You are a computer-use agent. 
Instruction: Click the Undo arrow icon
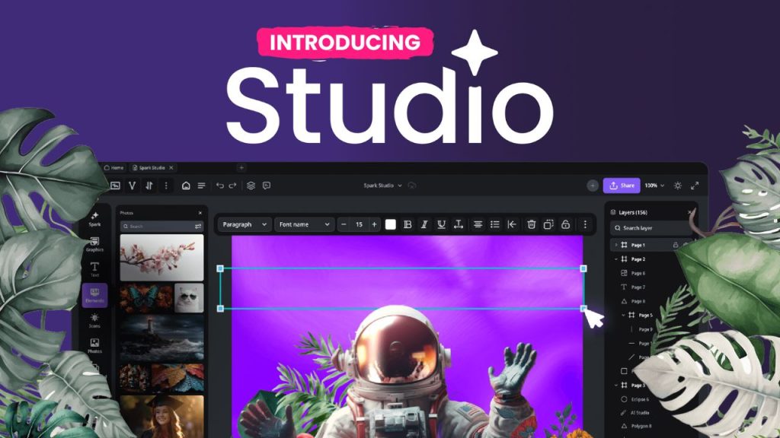tap(220, 186)
